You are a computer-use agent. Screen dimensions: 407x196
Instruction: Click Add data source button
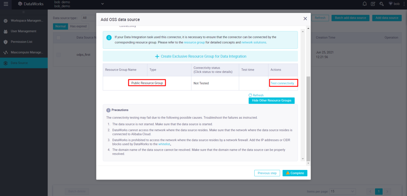(387, 18)
